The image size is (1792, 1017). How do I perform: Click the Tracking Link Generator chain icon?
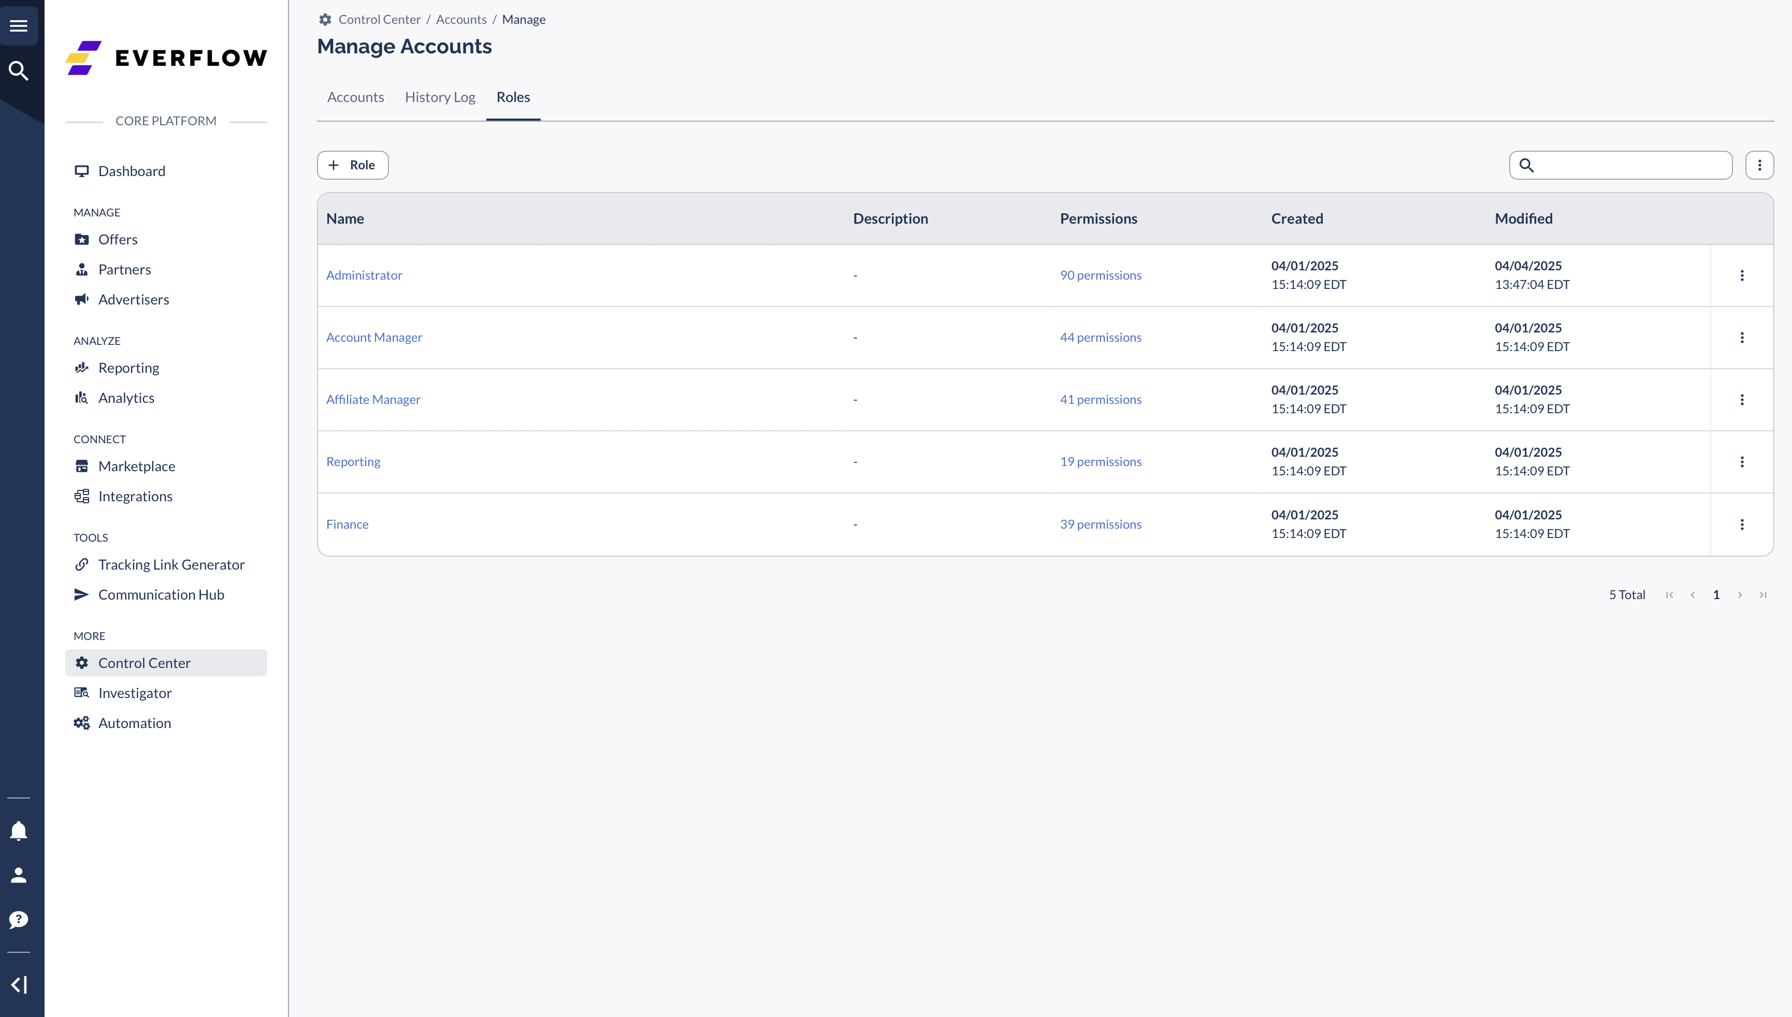point(82,564)
